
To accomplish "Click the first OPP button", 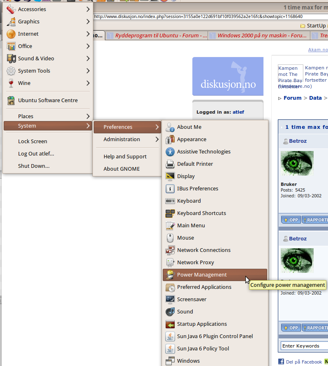I will (291, 220).
